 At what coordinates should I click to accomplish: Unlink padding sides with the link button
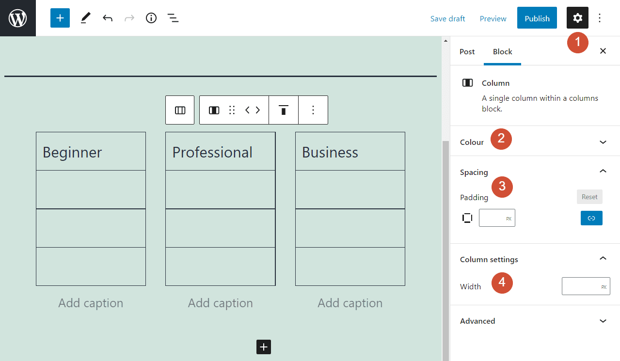[591, 218]
